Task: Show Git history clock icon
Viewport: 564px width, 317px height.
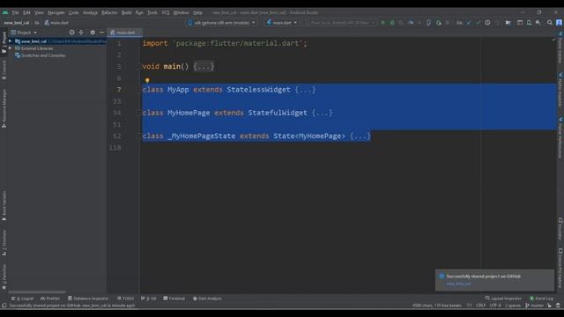Action: click(x=487, y=23)
